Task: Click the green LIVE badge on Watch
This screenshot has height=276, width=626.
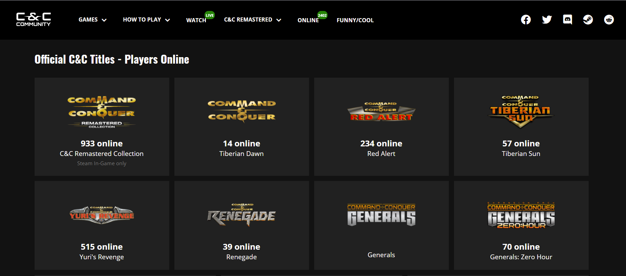Action: (210, 15)
